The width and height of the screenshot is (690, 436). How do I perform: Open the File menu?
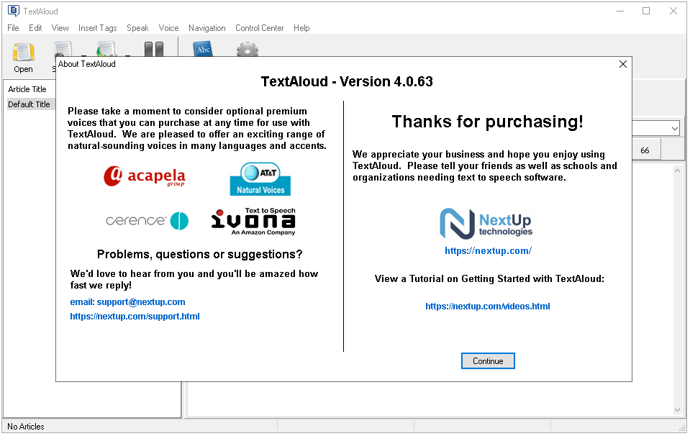[13, 28]
